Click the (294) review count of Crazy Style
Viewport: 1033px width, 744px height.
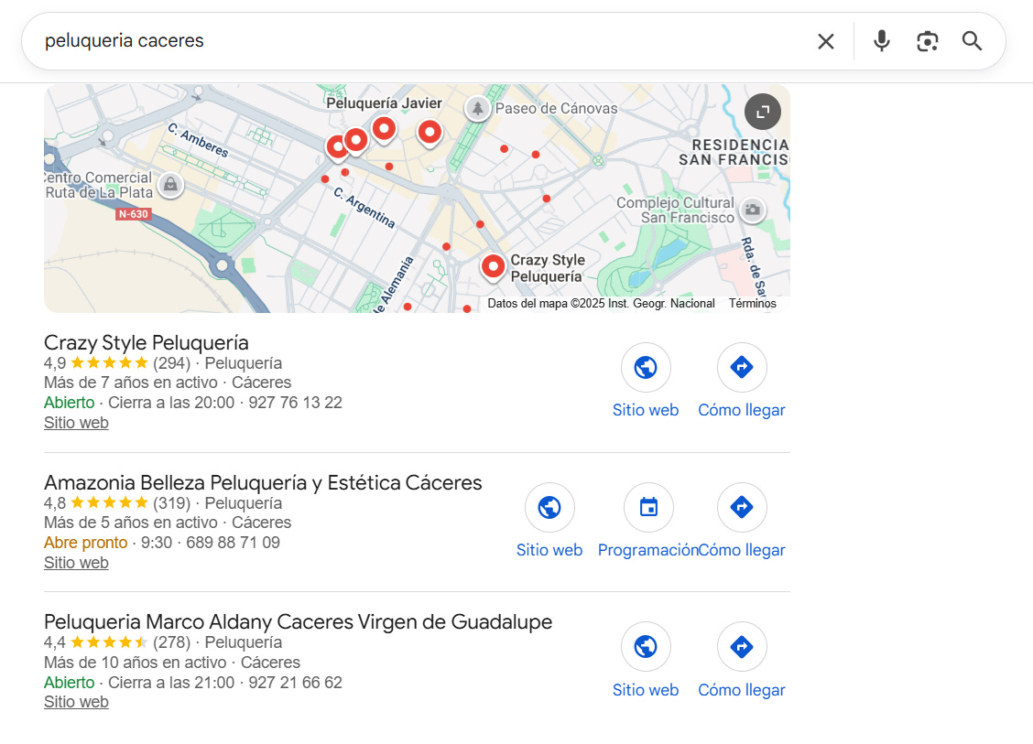click(x=171, y=362)
